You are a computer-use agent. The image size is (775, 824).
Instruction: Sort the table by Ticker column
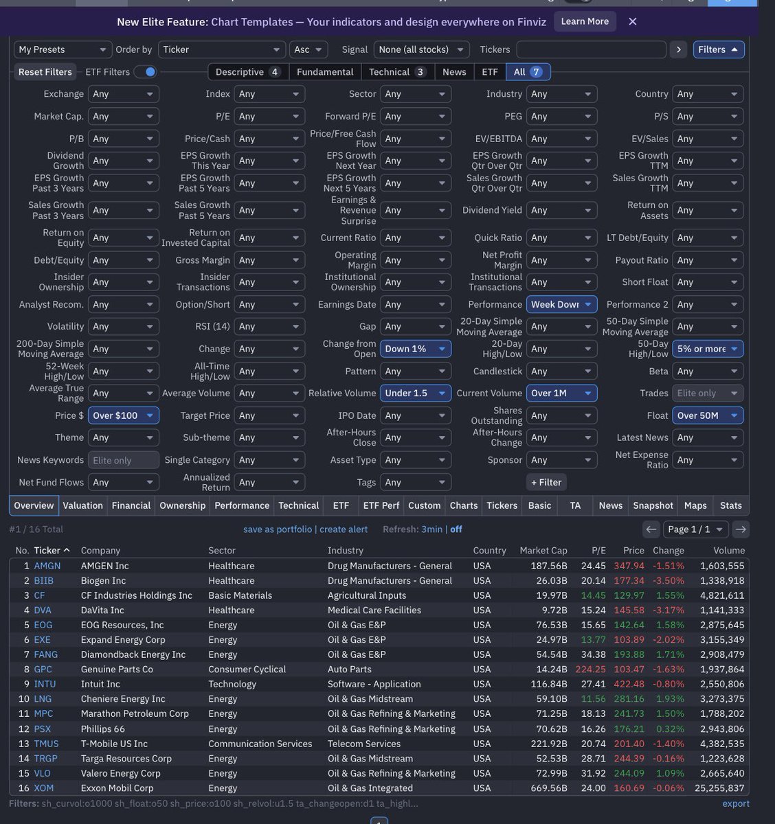(52, 550)
